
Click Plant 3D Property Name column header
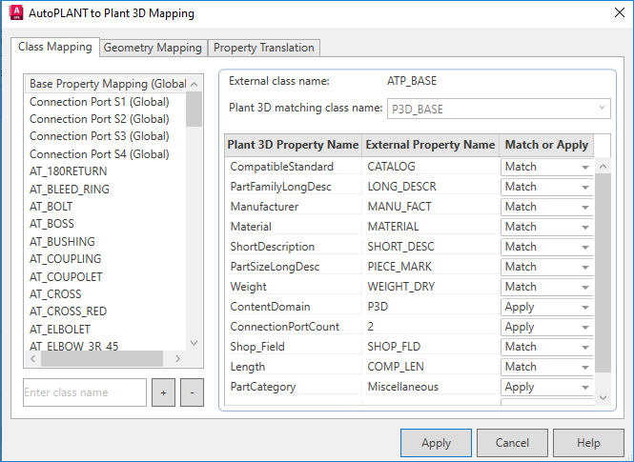(292, 145)
